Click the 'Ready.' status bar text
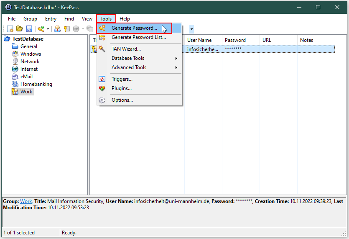This screenshot has height=239, width=349. (69, 233)
